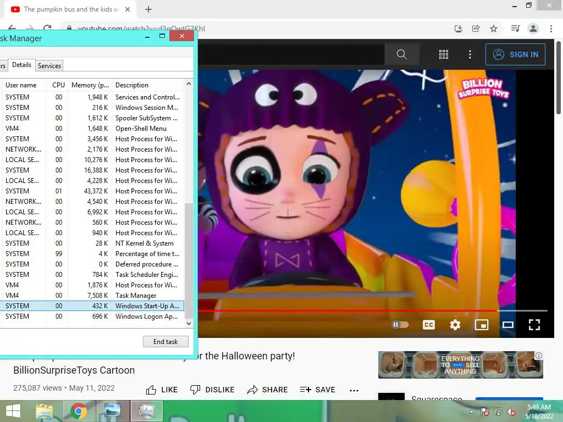Click the network tray icon
The height and width of the screenshot is (422, 563).
click(x=498, y=412)
